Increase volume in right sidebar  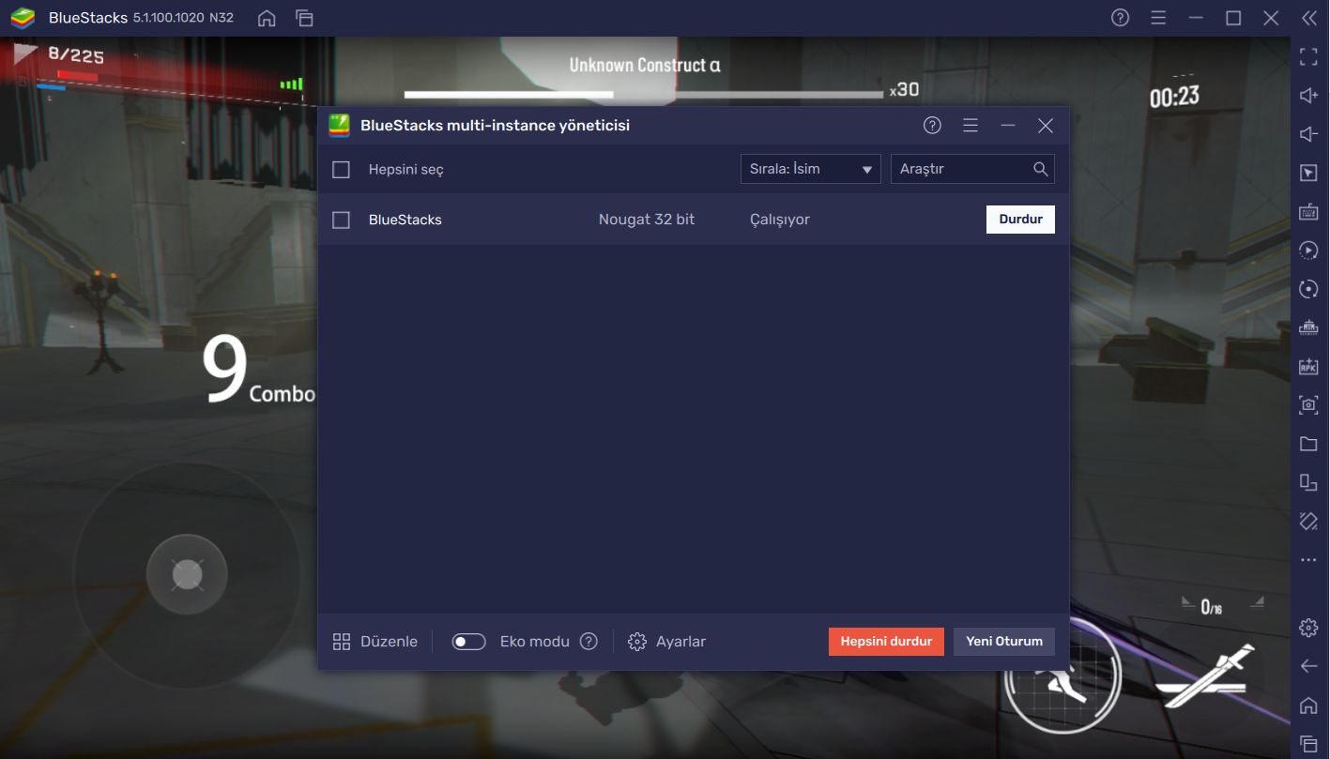pos(1308,95)
